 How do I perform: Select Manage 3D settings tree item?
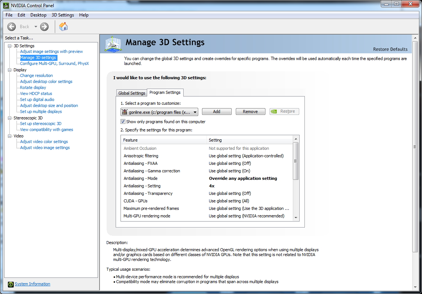pyautogui.click(x=38, y=57)
